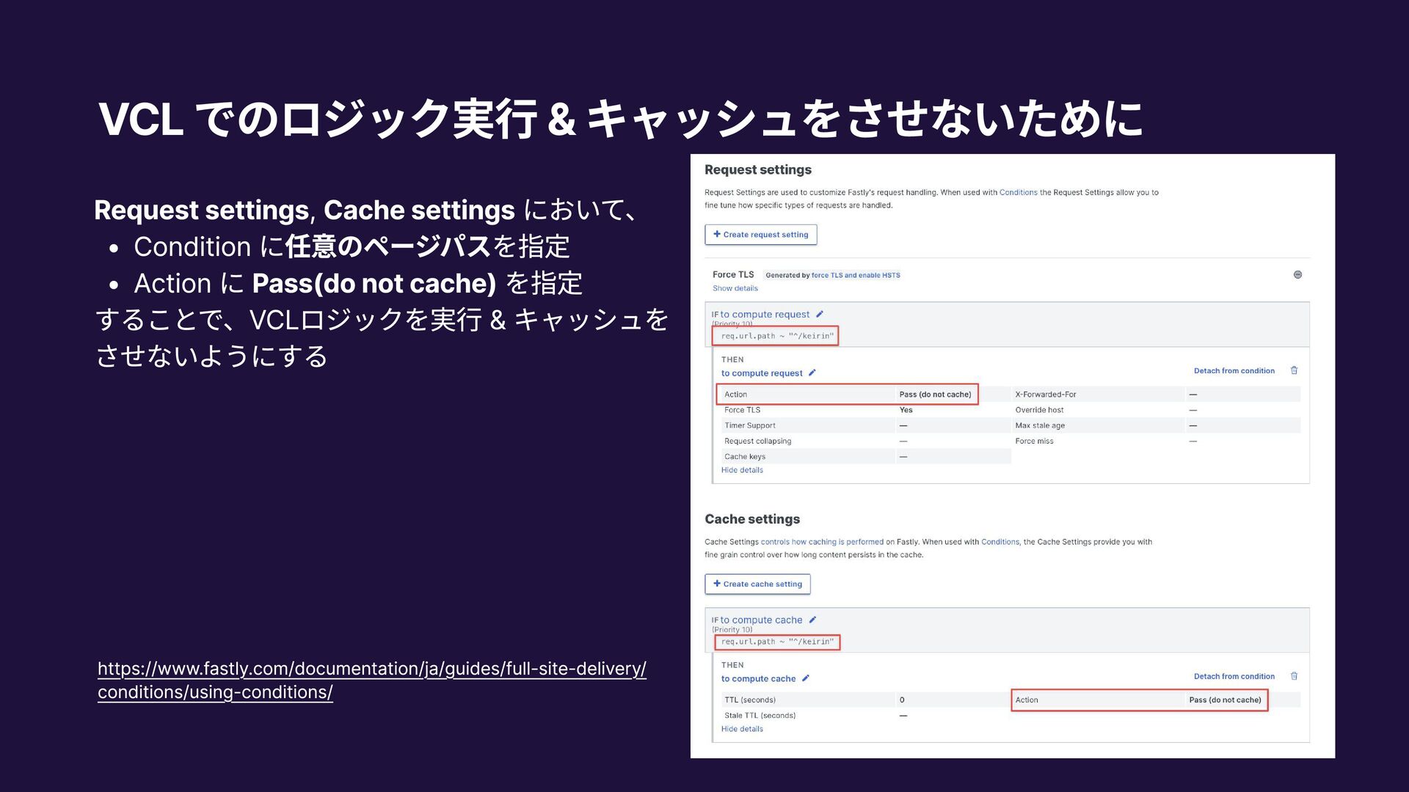The width and height of the screenshot is (1409, 792).
Task: Click the plus on Create request setting
Action: pos(717,234)
